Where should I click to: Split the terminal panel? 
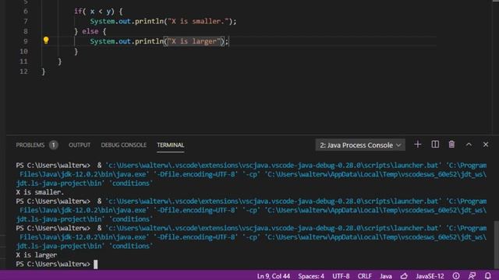pyautogui.click(x=435, y=145)
